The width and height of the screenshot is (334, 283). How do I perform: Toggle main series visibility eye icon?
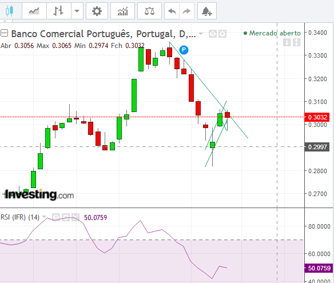(213, 34)
